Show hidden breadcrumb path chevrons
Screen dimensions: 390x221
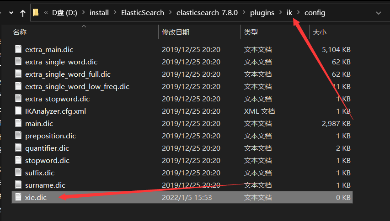[46, 13]
